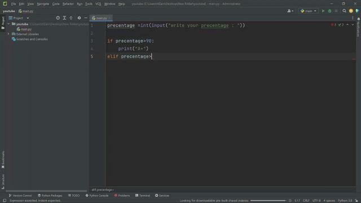Open the JetBrains shield icon at top right

pos(357,11)
